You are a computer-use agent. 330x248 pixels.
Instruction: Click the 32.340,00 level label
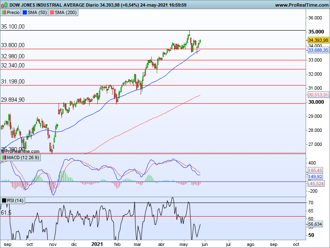point(13,65)
